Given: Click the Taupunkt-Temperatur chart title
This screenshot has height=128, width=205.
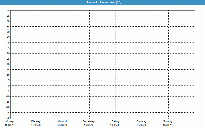Looking at the screenshot, I should pos(102,2).
